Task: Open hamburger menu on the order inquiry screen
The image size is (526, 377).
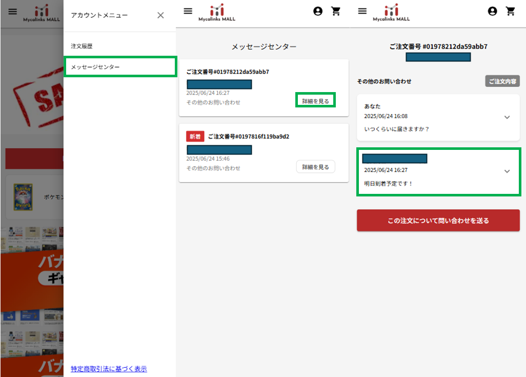Action: (362, 11)
